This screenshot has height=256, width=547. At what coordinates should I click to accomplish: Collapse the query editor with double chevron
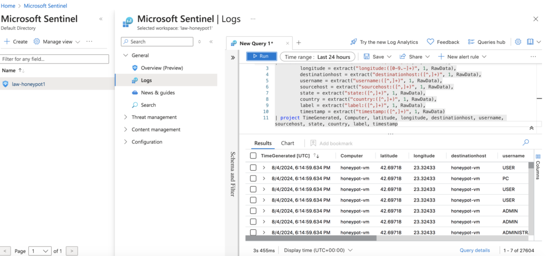[x=532, y=128]
